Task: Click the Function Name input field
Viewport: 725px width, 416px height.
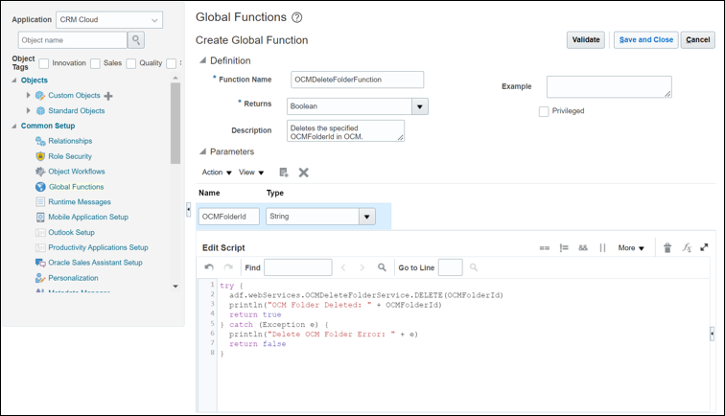Action: [x=357, y=80]
